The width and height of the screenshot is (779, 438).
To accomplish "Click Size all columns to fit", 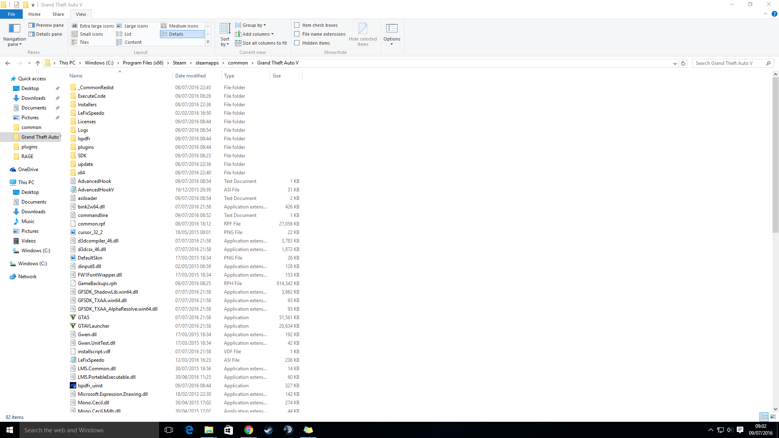I will click(264, 43).
